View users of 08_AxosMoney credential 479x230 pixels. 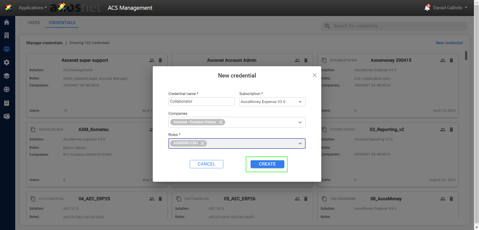[x=443, y=199]
